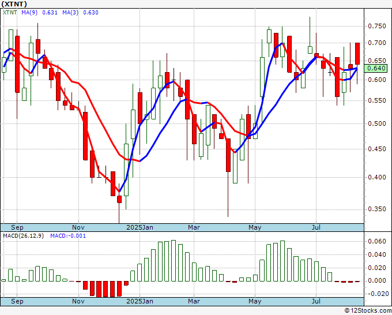This screenshot has height=315, width=392.
Task: Click the MA(9) legend label
Action: pyautogui.click(x=29, y=13)
